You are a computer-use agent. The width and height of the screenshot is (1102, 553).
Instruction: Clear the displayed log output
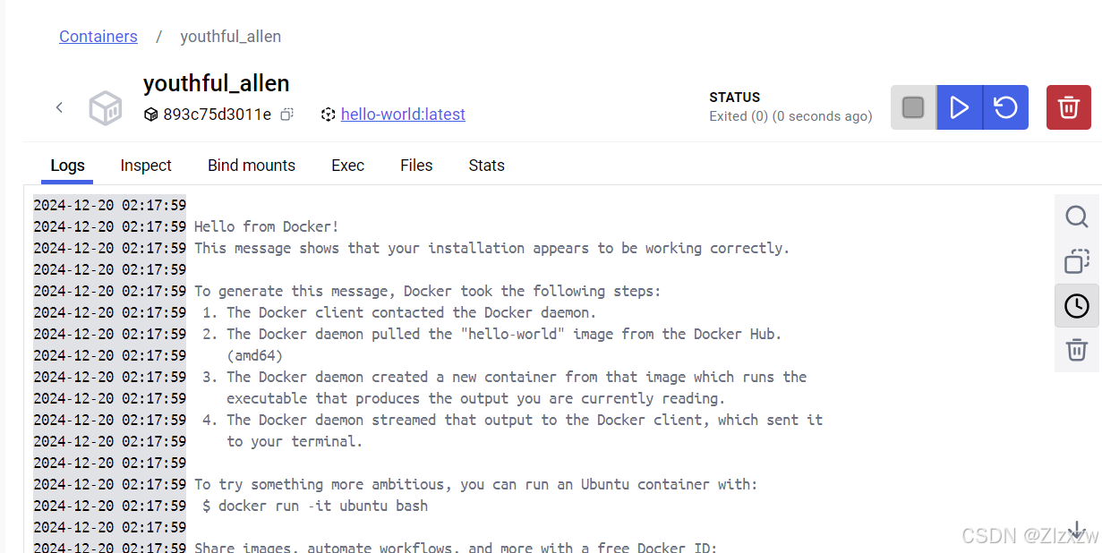pyautogui.click(x=1076, y=351)
